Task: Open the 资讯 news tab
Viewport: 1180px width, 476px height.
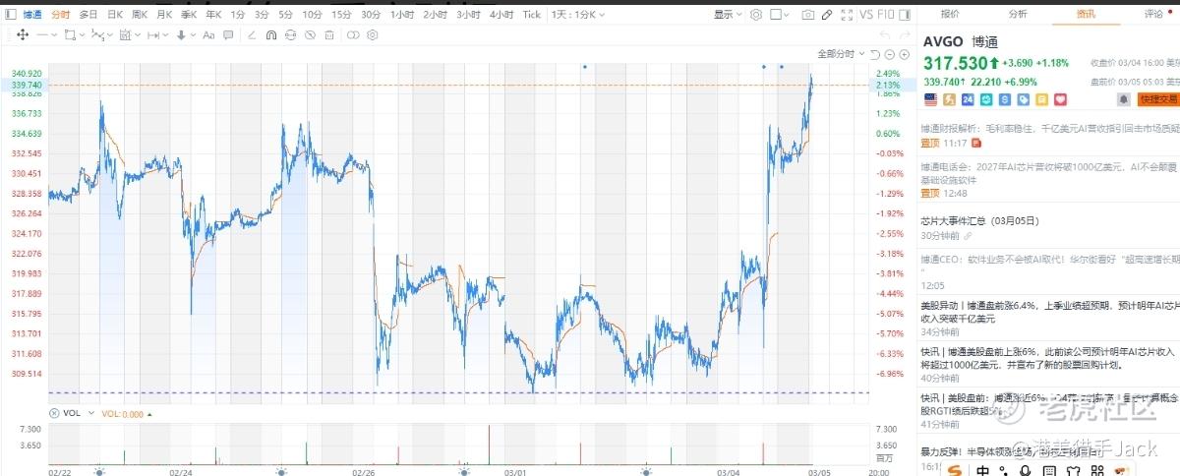Action: pyautogui.click(x=1086, y=15)
